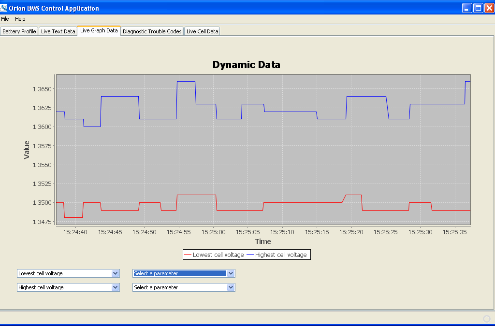Switch to the Battery Profile tab
The image size is (495, 326).
[x=19, y=31]
